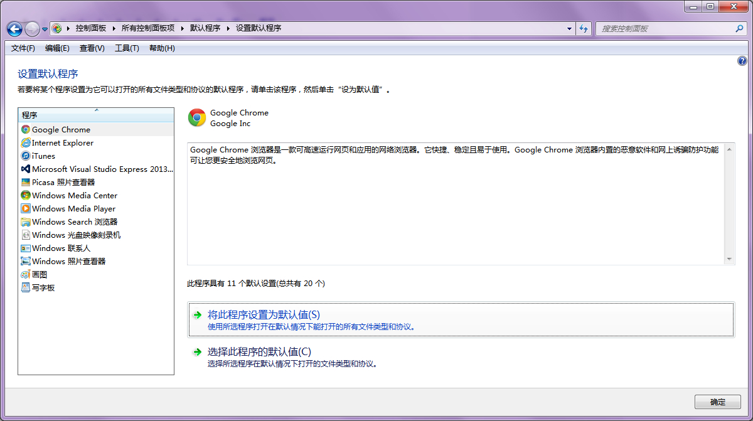The width and height of the screenshot is (753, 421).
Task: Go to 所有控制面板项 breadcrumb
Action: pyautogui.click(x=148, y=28)
